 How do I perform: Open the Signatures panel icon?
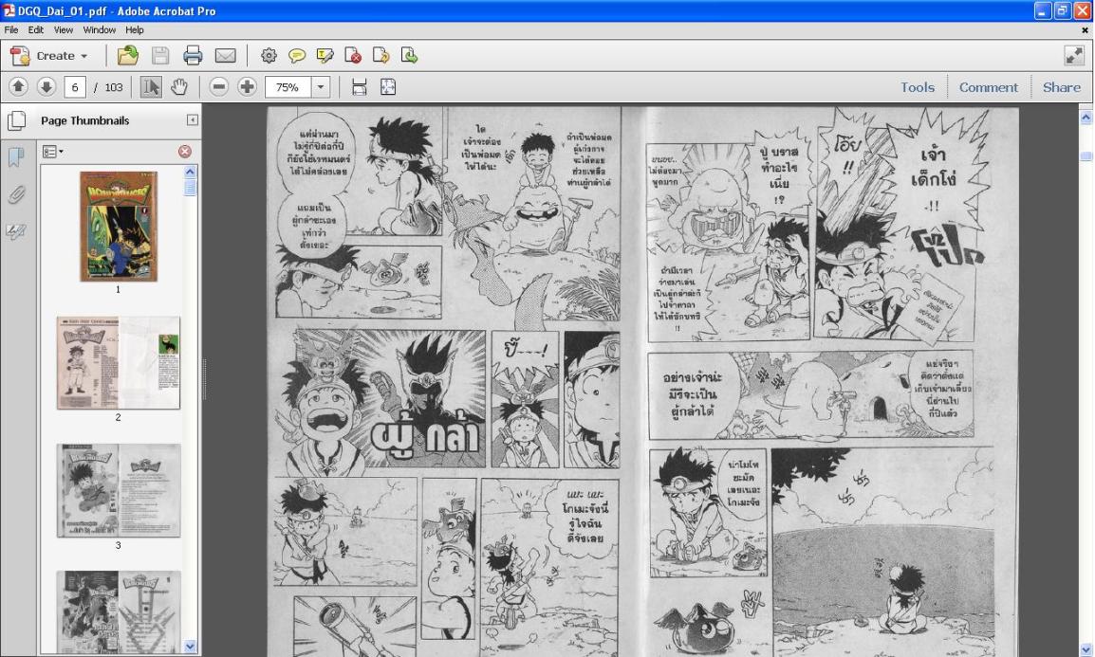coord(16,231)
